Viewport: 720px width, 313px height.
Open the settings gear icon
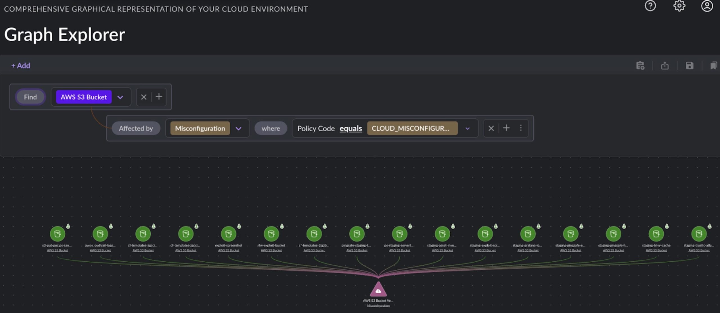tap(679, 6)
